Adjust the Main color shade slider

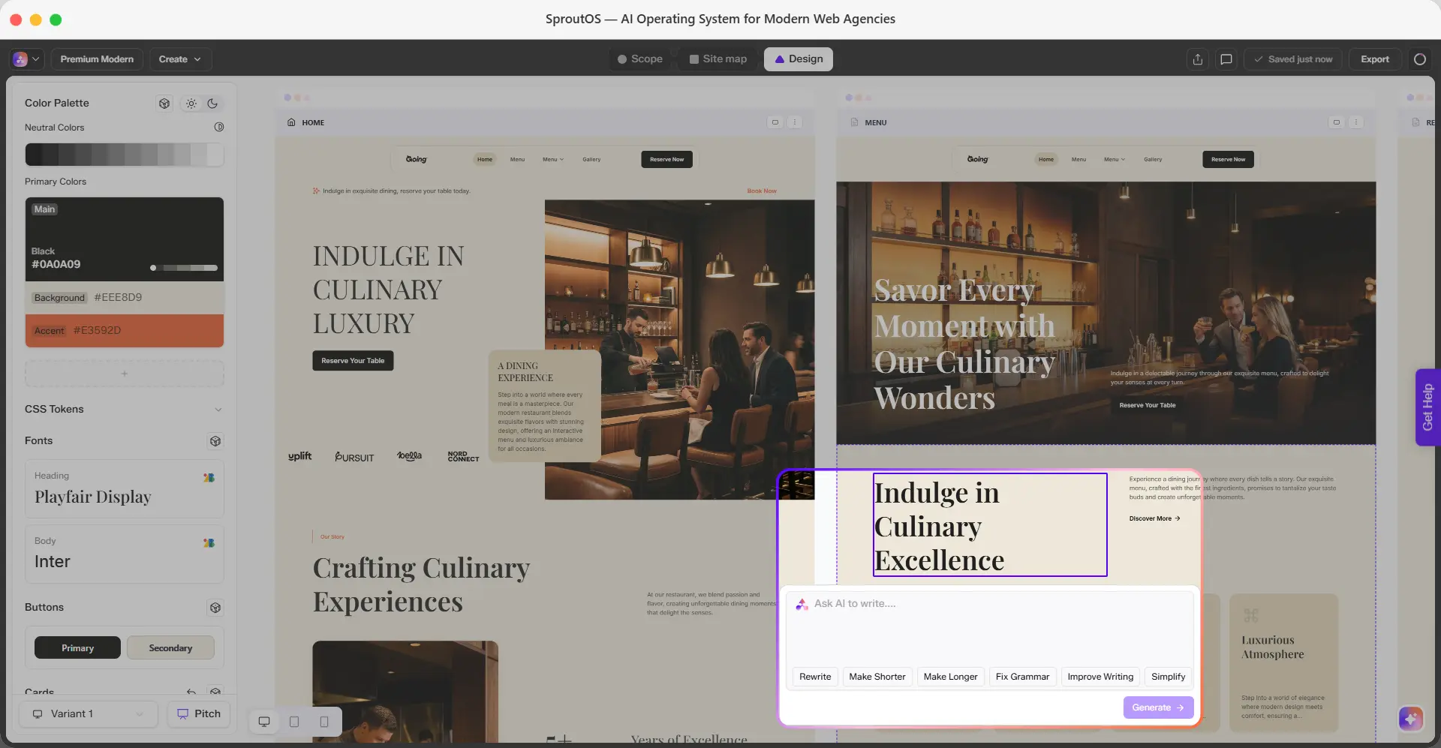tap(185, 268)
